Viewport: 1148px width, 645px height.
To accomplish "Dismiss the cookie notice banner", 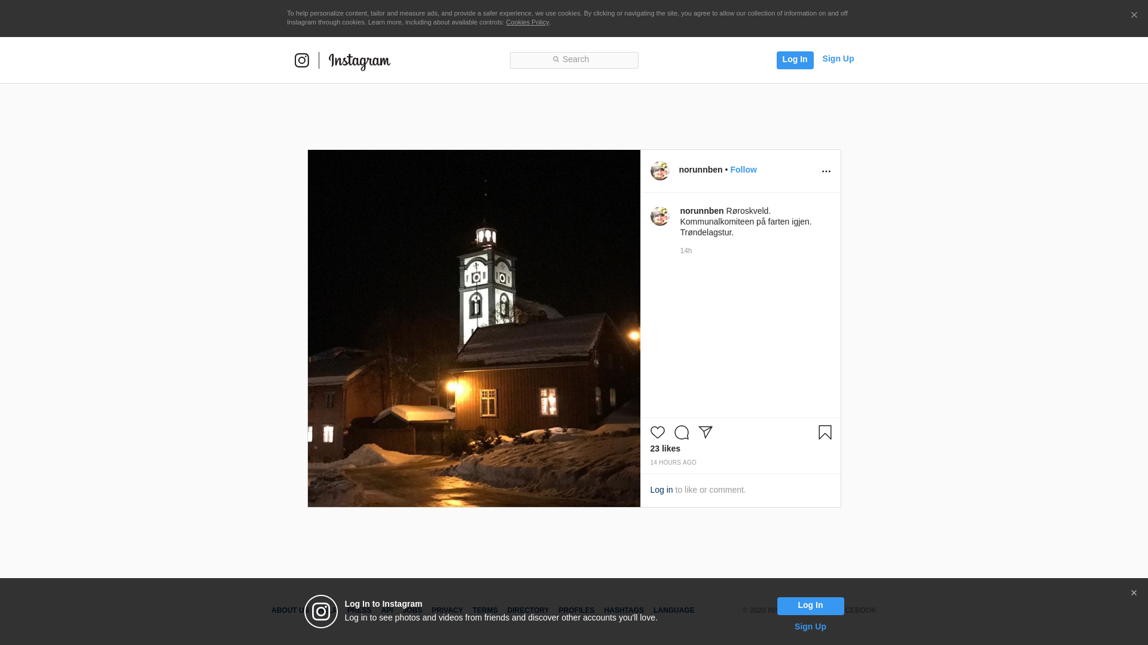I will 1134,15.
